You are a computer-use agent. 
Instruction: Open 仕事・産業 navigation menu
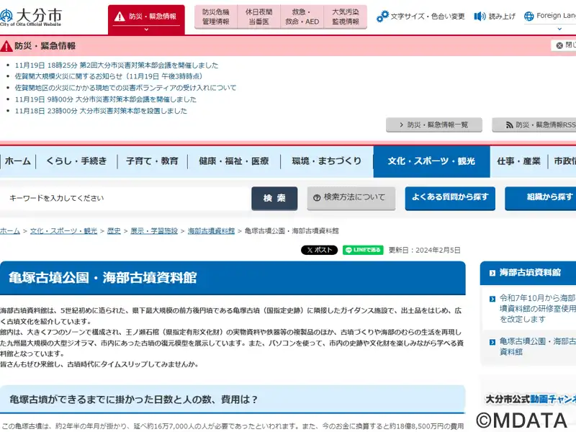[x=518, y=161]
